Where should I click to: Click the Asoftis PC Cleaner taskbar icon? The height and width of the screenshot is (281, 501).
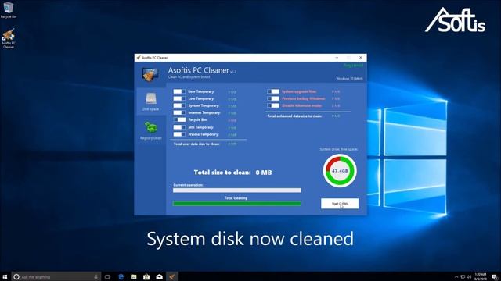pos(172,276)
